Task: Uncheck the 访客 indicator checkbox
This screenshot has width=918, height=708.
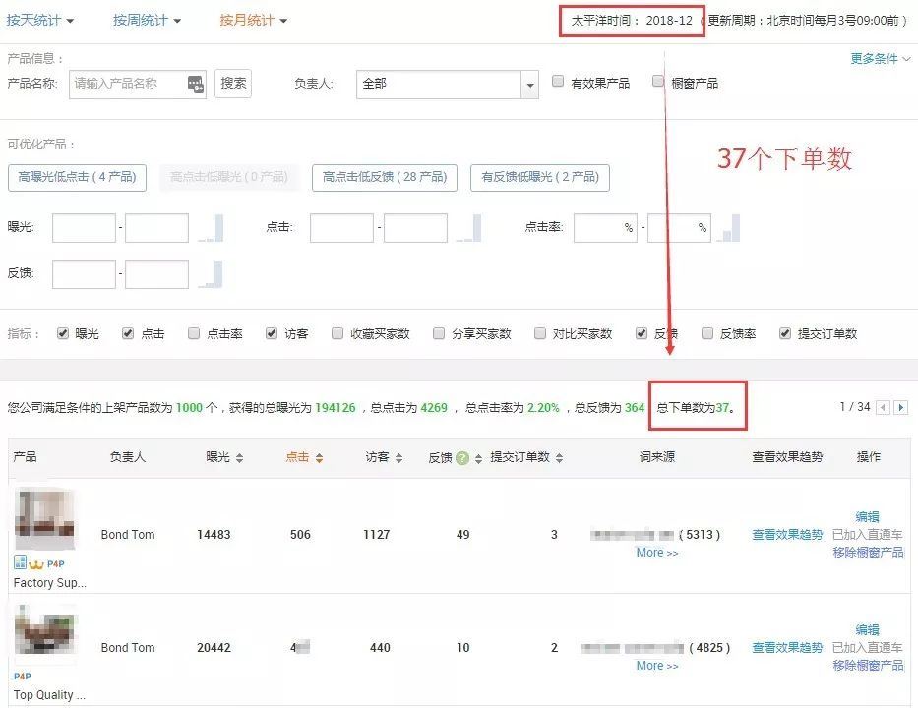Action: (271, 333)
